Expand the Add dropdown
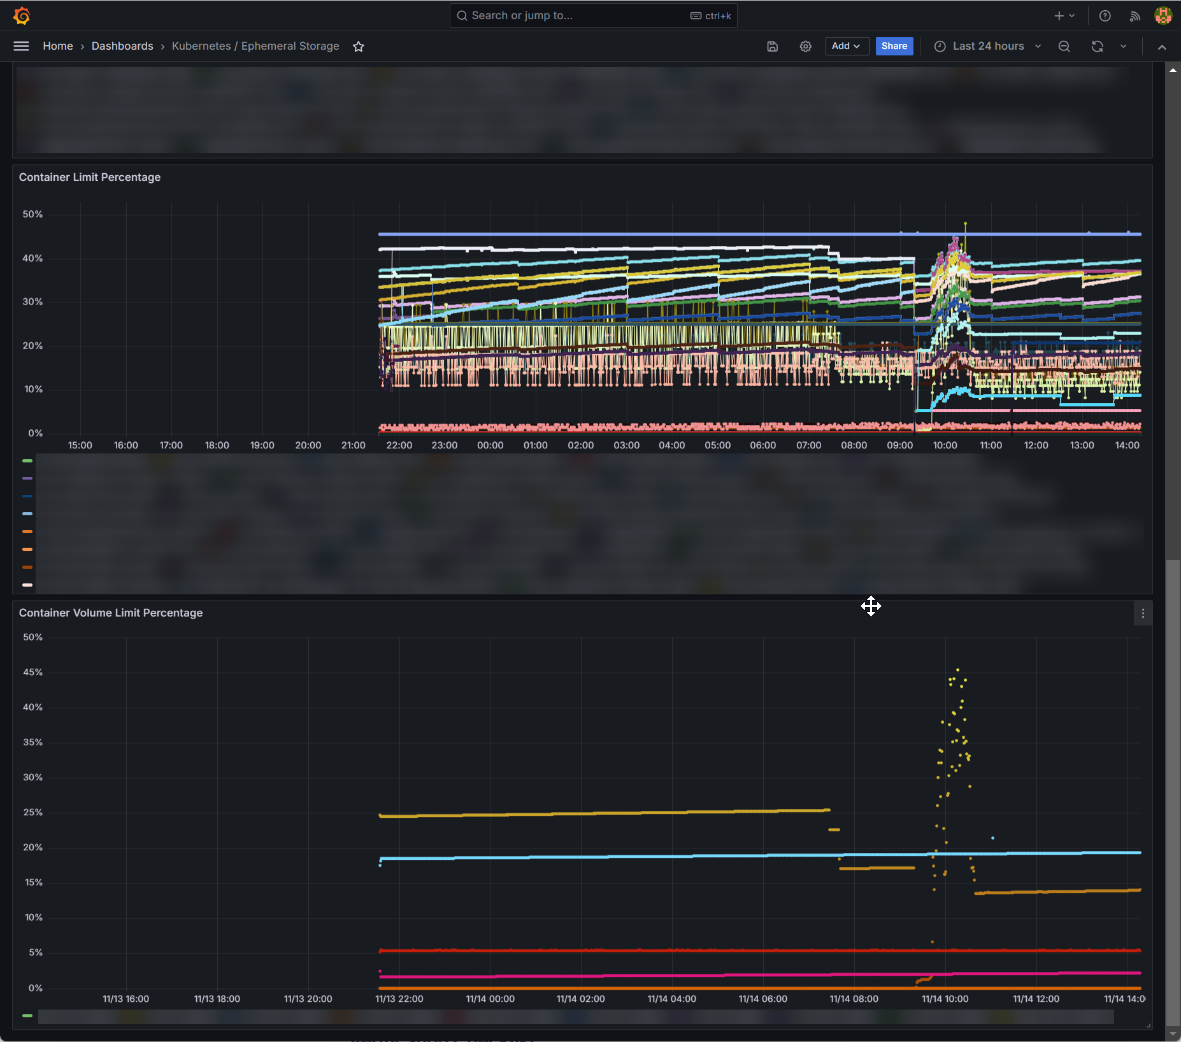Screen dimensions: 1181x1042 pos(847,46)
